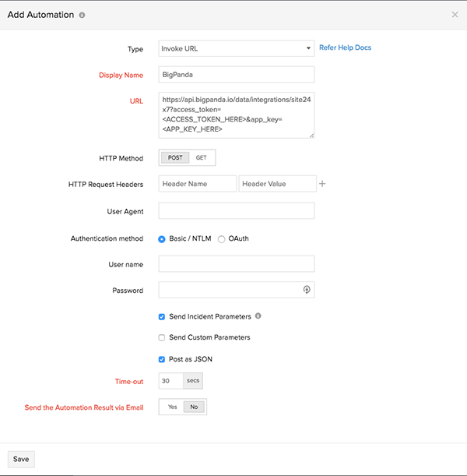Click the Password input field
Viewport: 467px width, 476px height.
point(237,290)
